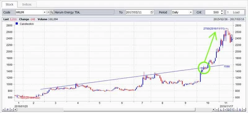Screen dimensions: 248x113
Task: Click the scrollbar left arrow
Action: point(15,110)
